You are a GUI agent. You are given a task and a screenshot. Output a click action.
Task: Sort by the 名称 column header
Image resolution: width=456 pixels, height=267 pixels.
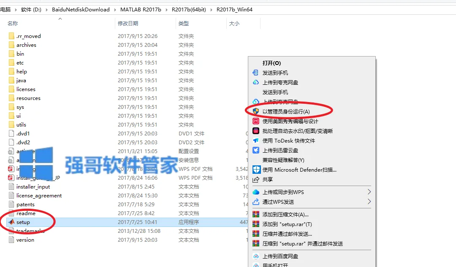(13, 23)
